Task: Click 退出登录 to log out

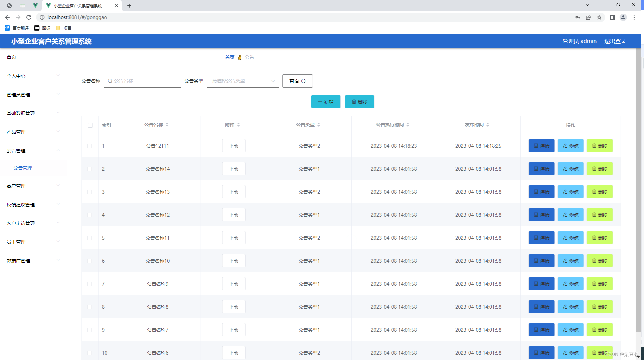Action: 615,41
